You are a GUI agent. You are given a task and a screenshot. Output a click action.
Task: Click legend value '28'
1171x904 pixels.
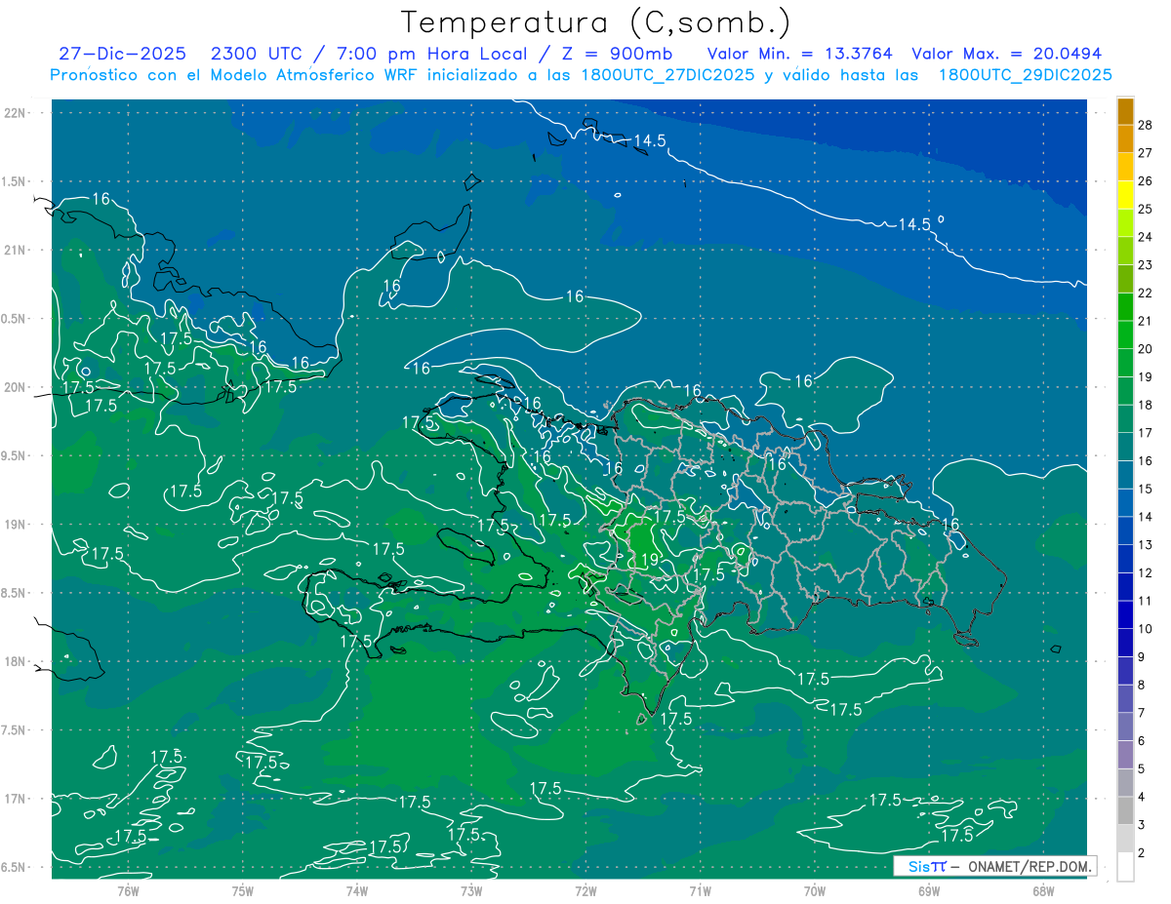tap(1146, 125)
